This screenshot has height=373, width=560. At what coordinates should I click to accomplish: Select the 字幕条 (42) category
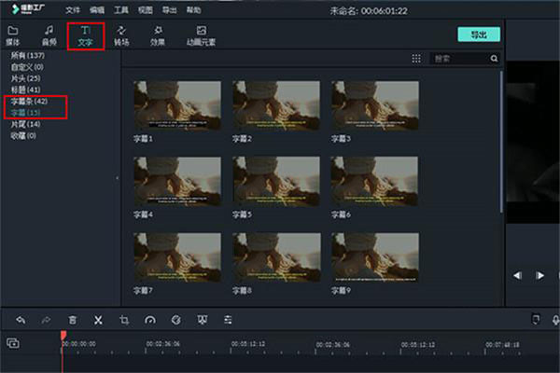point(29,101)
